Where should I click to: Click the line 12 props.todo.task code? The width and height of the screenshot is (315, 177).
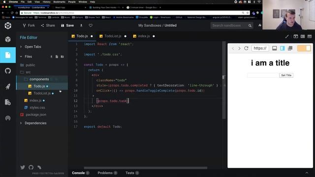112,101
